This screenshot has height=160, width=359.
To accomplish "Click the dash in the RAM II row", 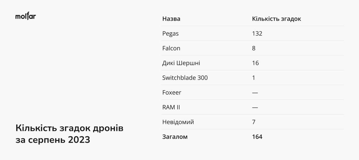I will (255, 107).
